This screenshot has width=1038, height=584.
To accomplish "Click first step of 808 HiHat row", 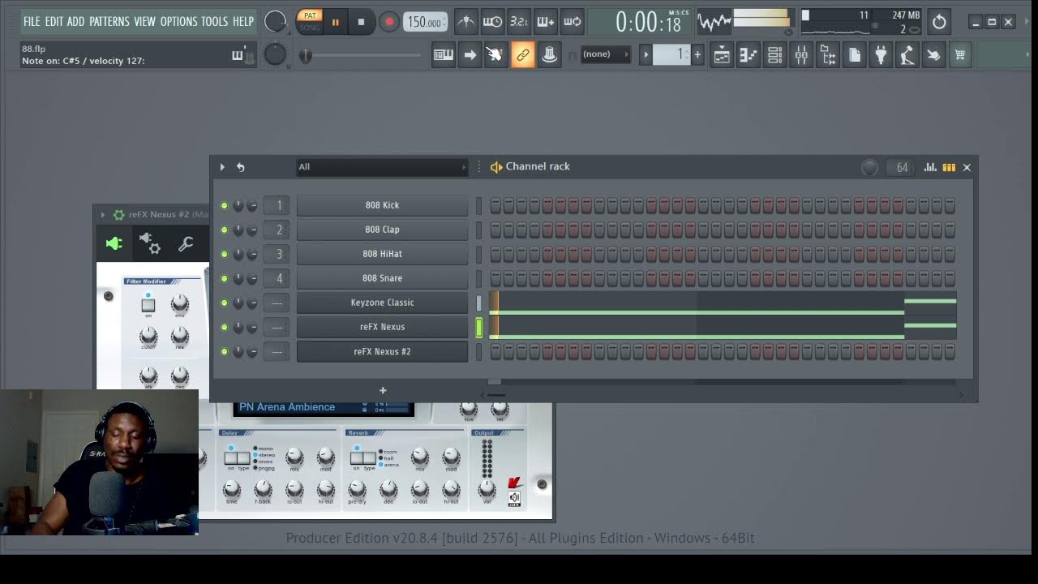I will click(495, 254).
